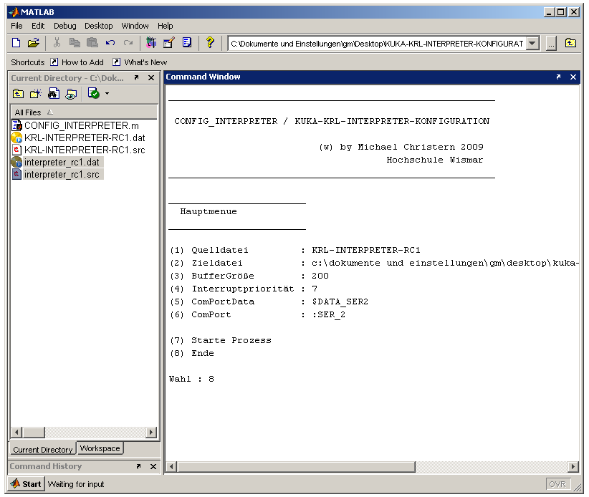
Task: Open Simulink library browser icon
Action: pos(150,43)
